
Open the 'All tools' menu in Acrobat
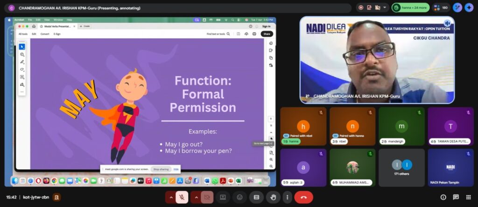(x=23, y=34)
